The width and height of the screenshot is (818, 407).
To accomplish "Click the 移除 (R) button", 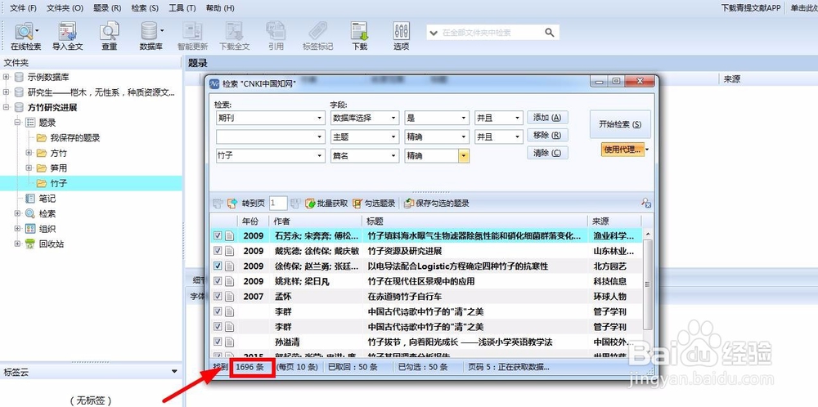I will pyautogui.click(x=547, y=136).
